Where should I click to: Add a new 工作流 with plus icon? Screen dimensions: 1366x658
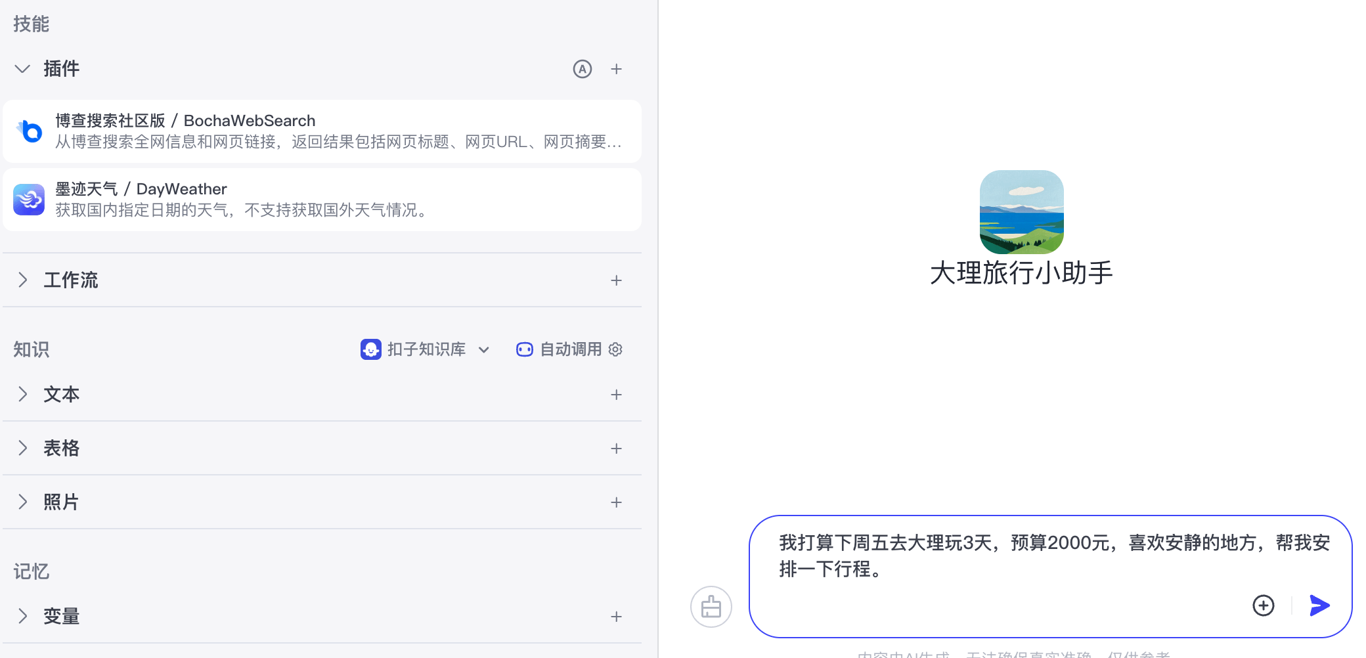pos(616,280)
